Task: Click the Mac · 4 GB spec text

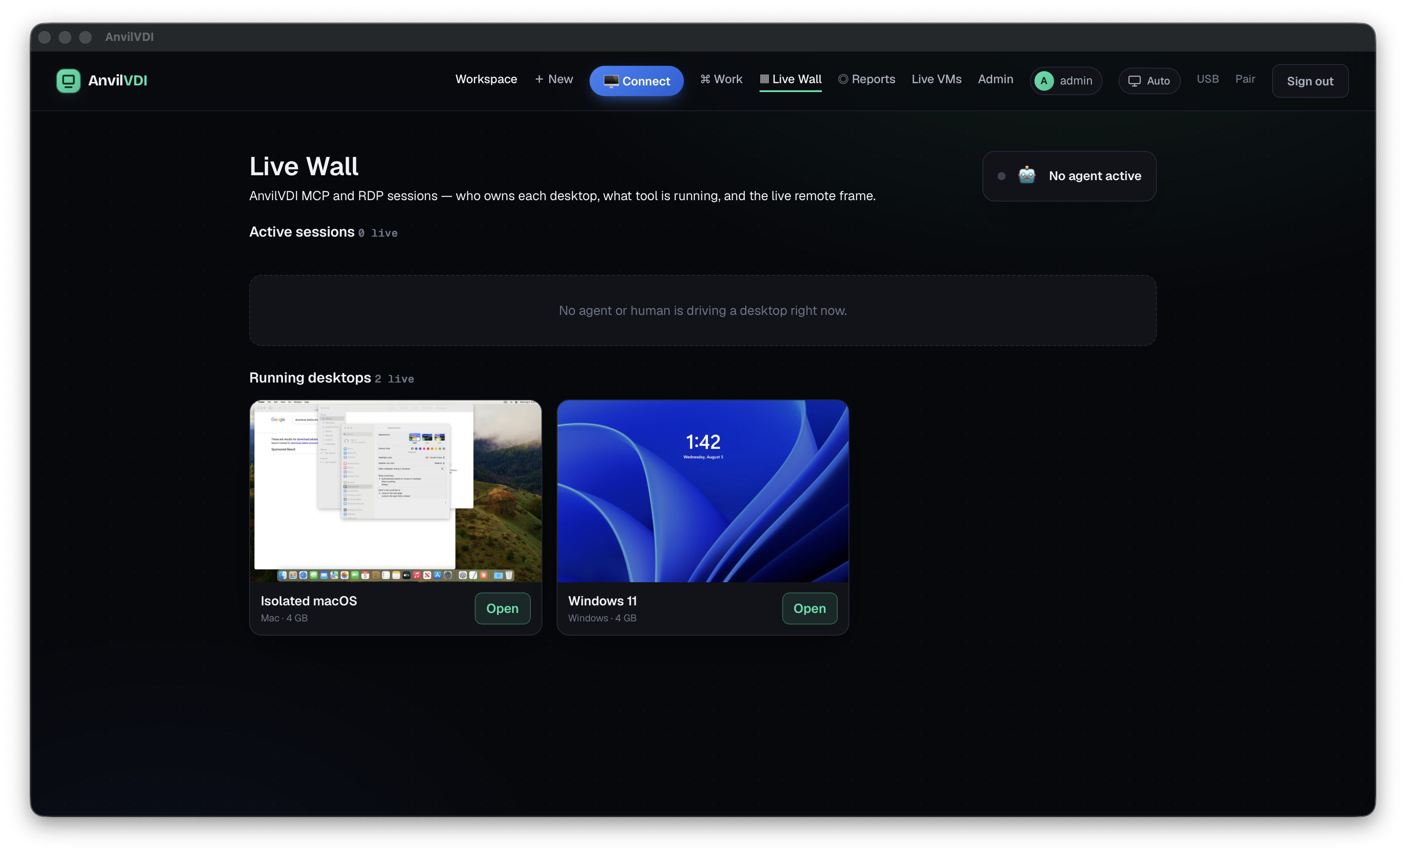Action: coord(284,618)
